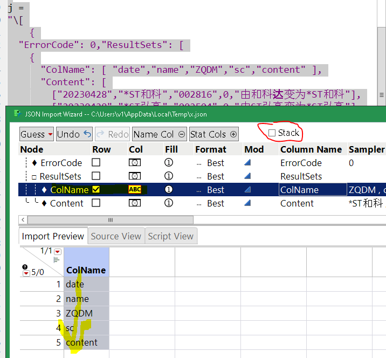The height and width of the screenshot is (358, 386).
Task: Click the Redo button
Action: coord(112,134)
